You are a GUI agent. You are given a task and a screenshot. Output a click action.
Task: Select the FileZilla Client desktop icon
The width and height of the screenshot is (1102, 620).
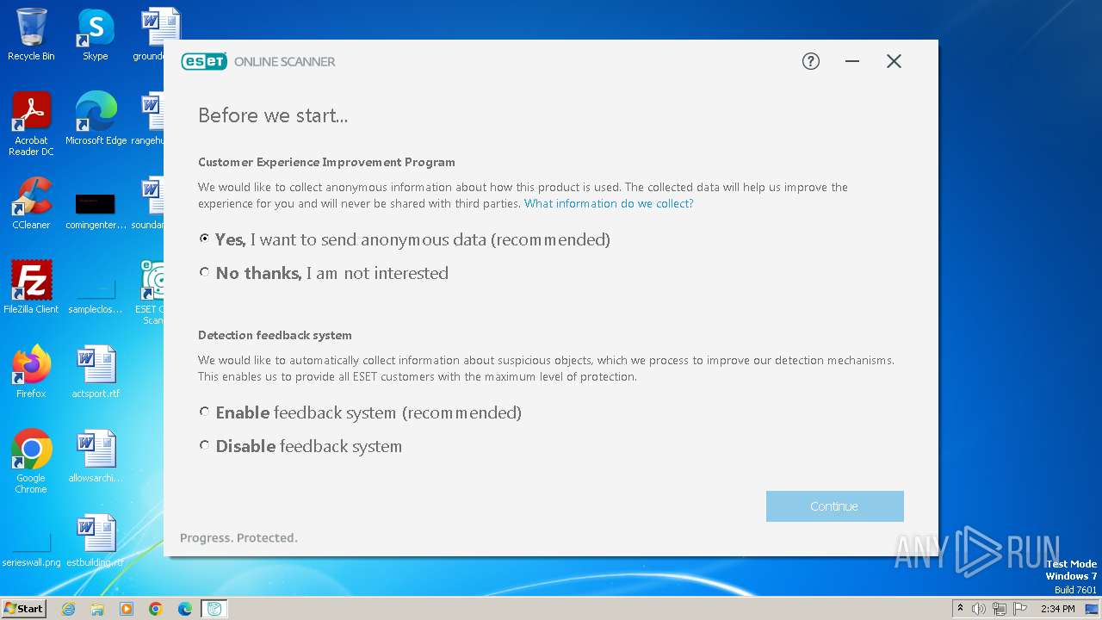31,287
